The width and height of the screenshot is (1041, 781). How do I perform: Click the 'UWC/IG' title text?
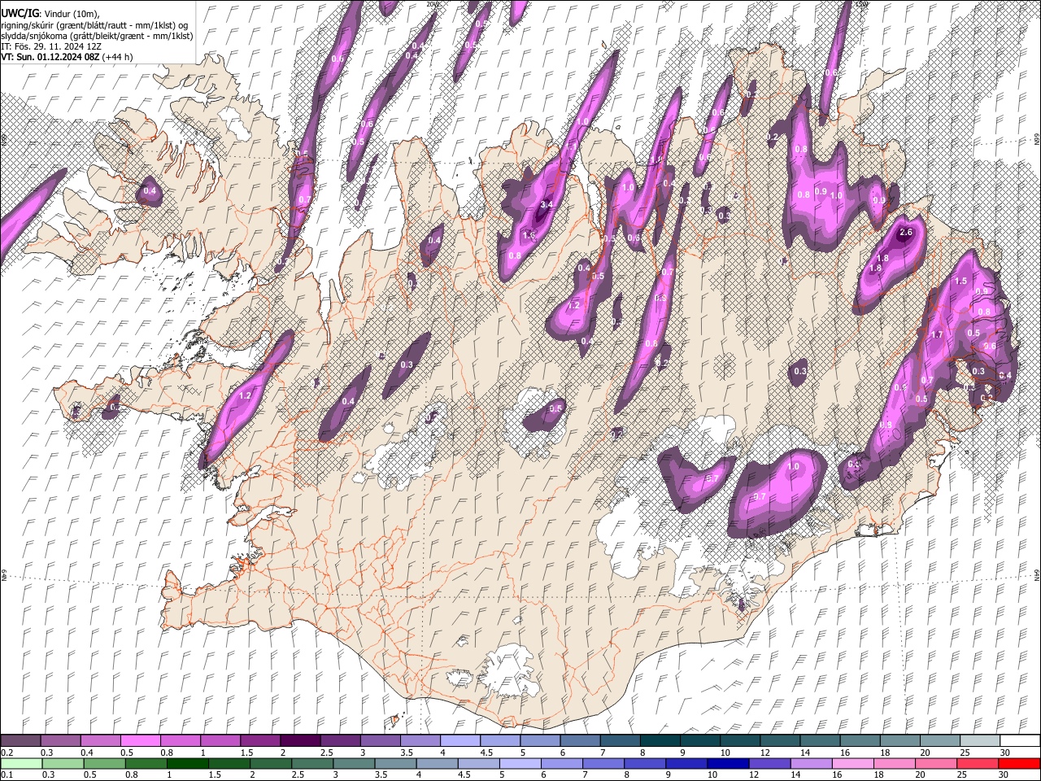click(20, 14)
